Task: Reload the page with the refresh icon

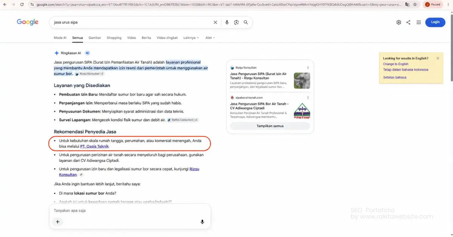Action: [22, 5]
